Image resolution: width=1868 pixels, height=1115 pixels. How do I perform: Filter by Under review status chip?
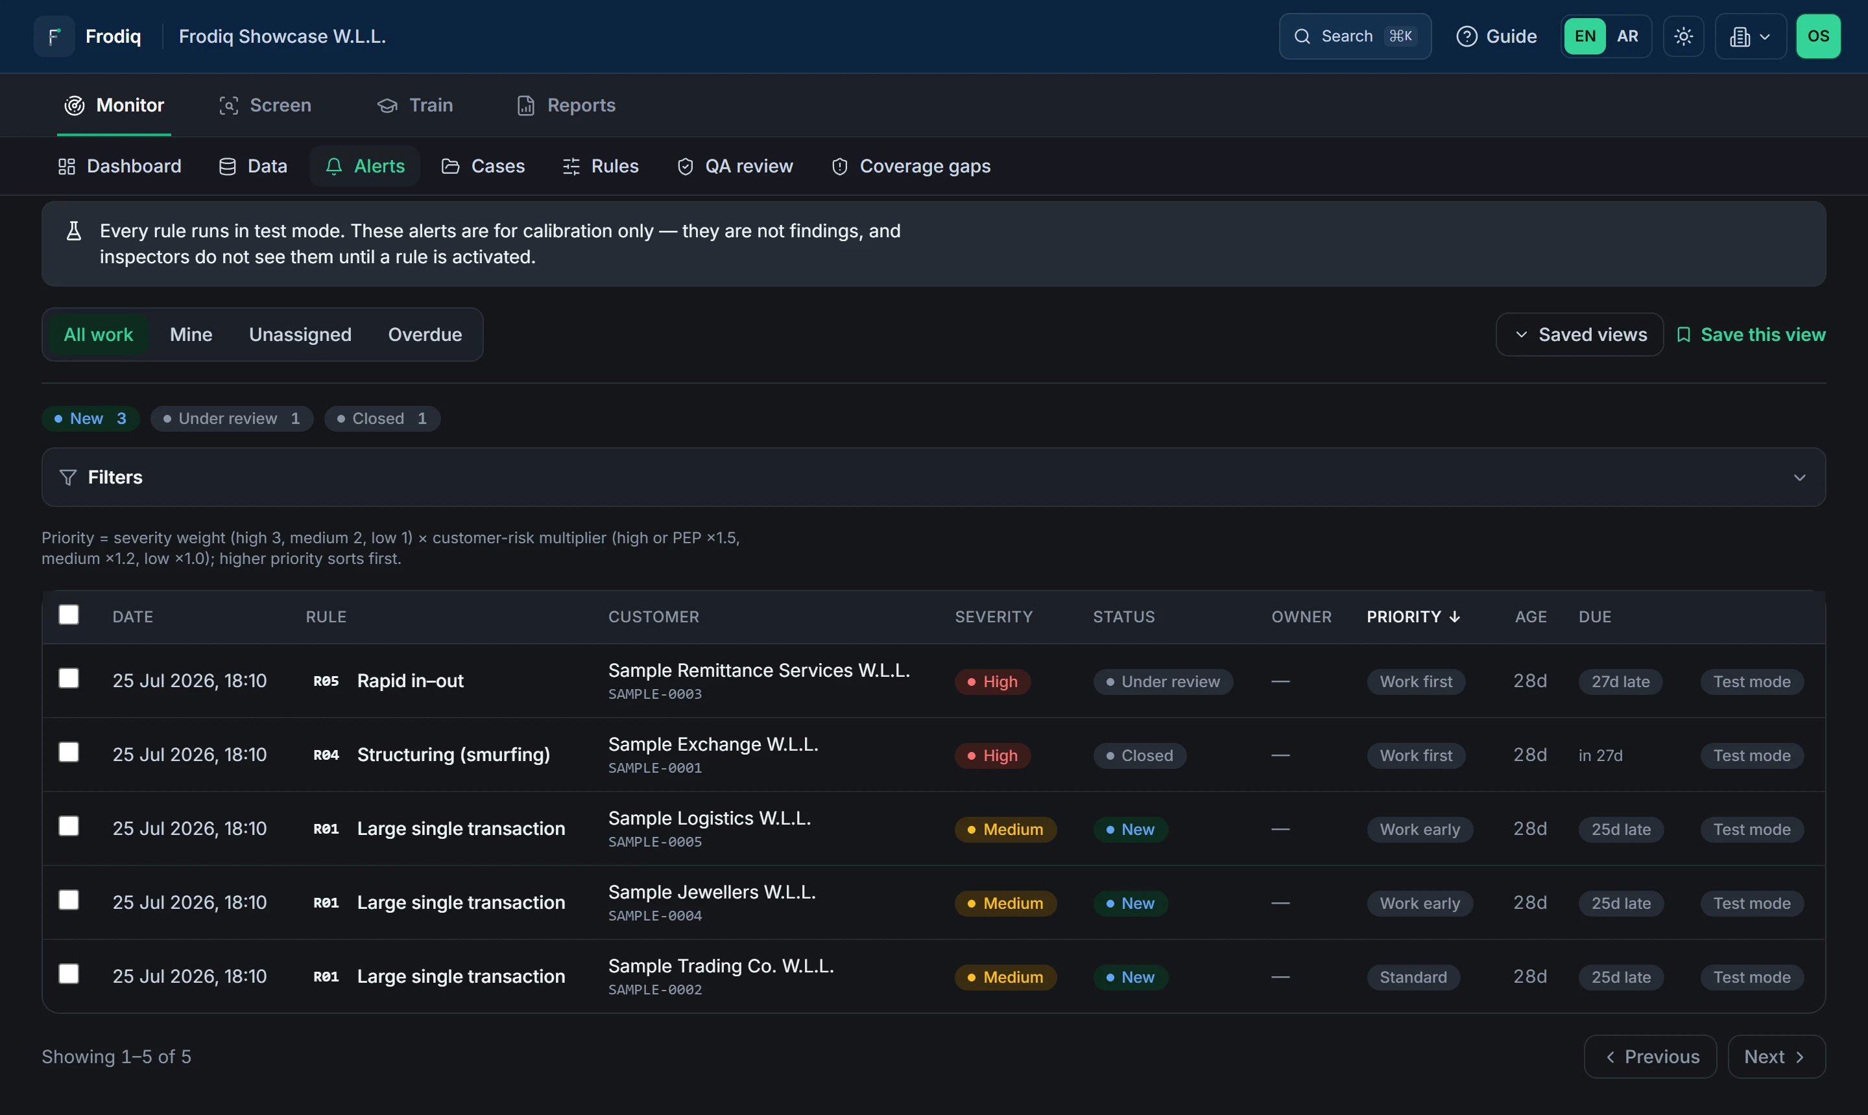pyautogui.click(x=232, y=419)
